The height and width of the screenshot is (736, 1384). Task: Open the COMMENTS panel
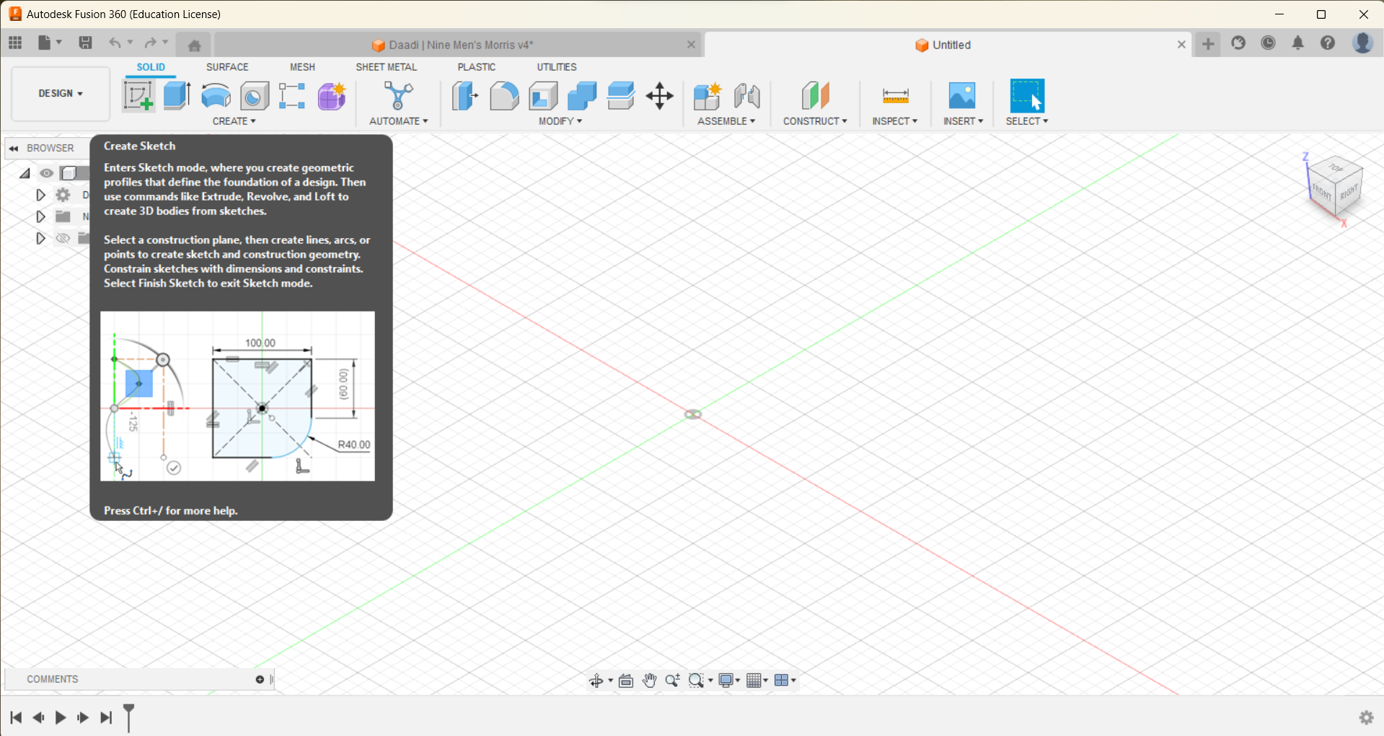tap(53, 678)
